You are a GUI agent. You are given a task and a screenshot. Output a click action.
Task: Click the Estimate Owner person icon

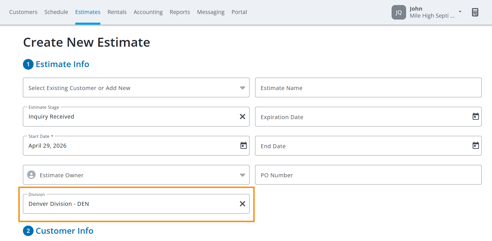pos(31,175)
